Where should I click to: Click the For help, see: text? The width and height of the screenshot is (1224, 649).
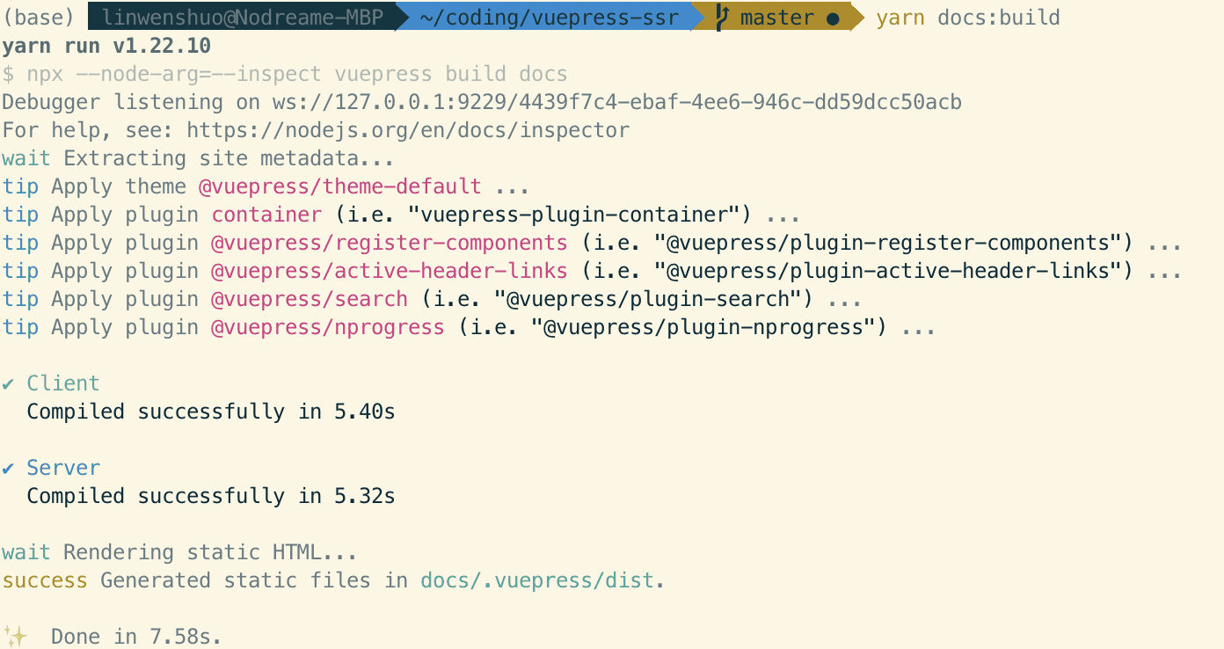88,130
